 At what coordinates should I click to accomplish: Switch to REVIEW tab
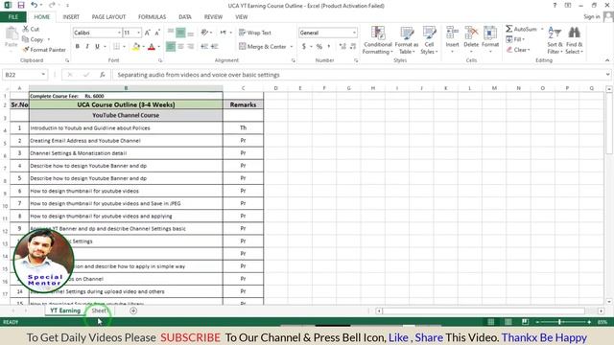(213, 17)
